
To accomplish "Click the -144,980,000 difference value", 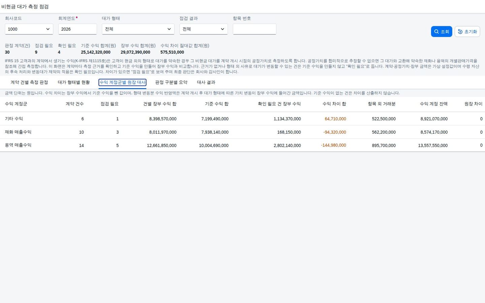I will (333, 145).
